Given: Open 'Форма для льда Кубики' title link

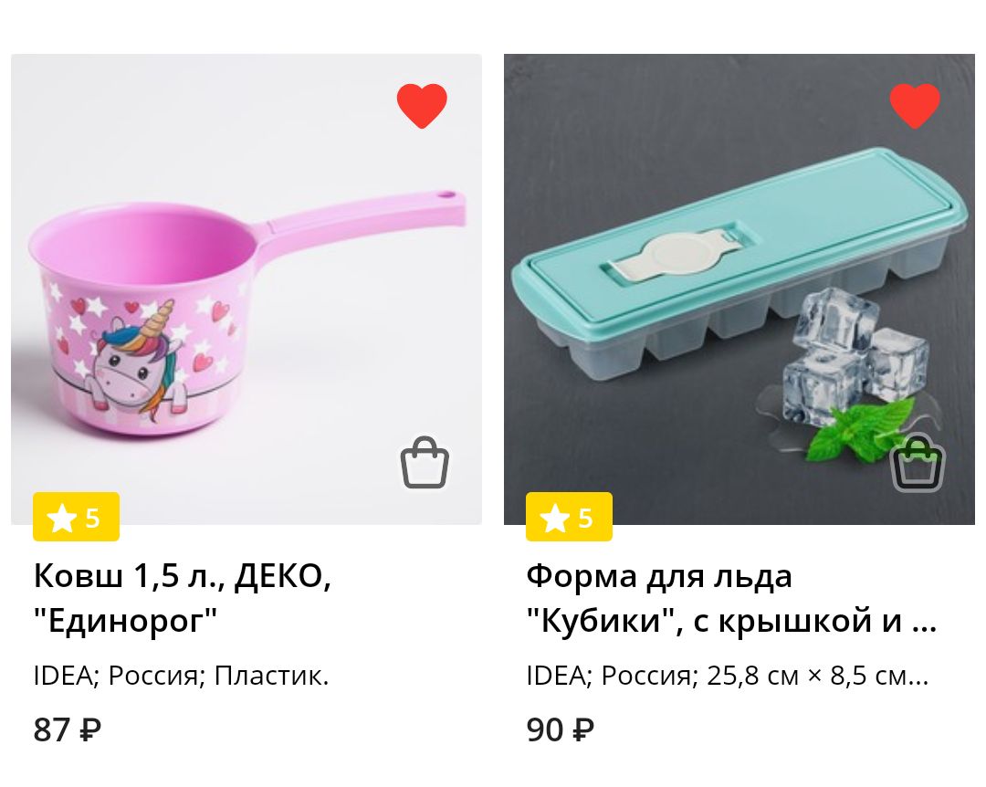Looking at the screenshot, I should pyautogui.click(x=731, y=598).
